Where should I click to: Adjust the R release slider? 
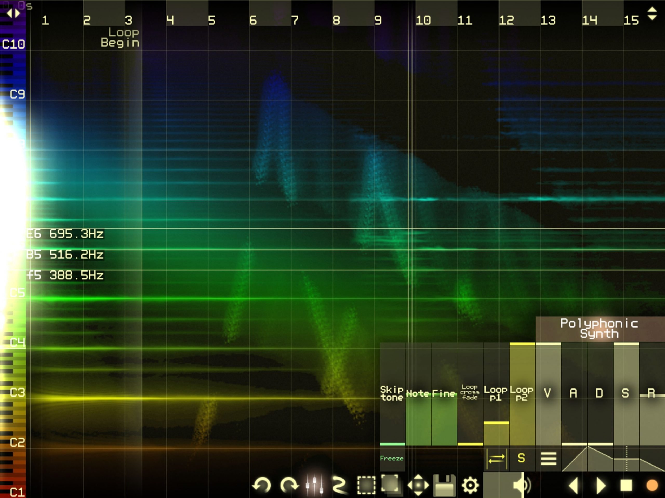[652, 394]
